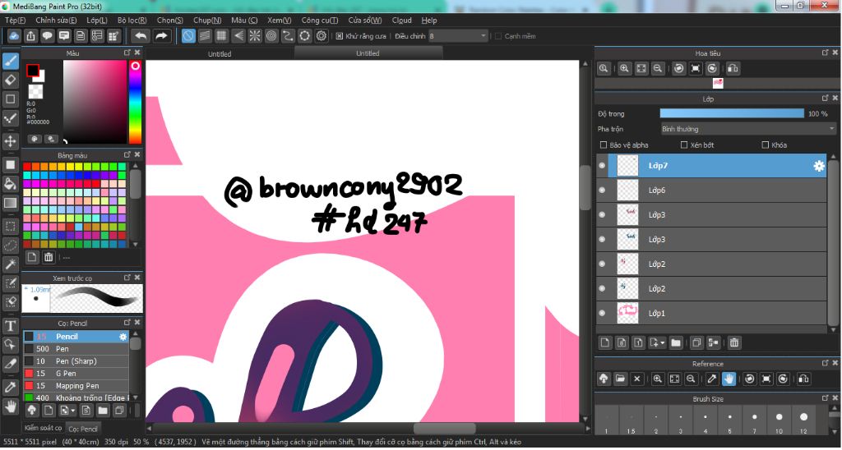The height and width of the screenshot is (450, 842).
Task: Delete layer with the trash icon
Action: (734, 342)
